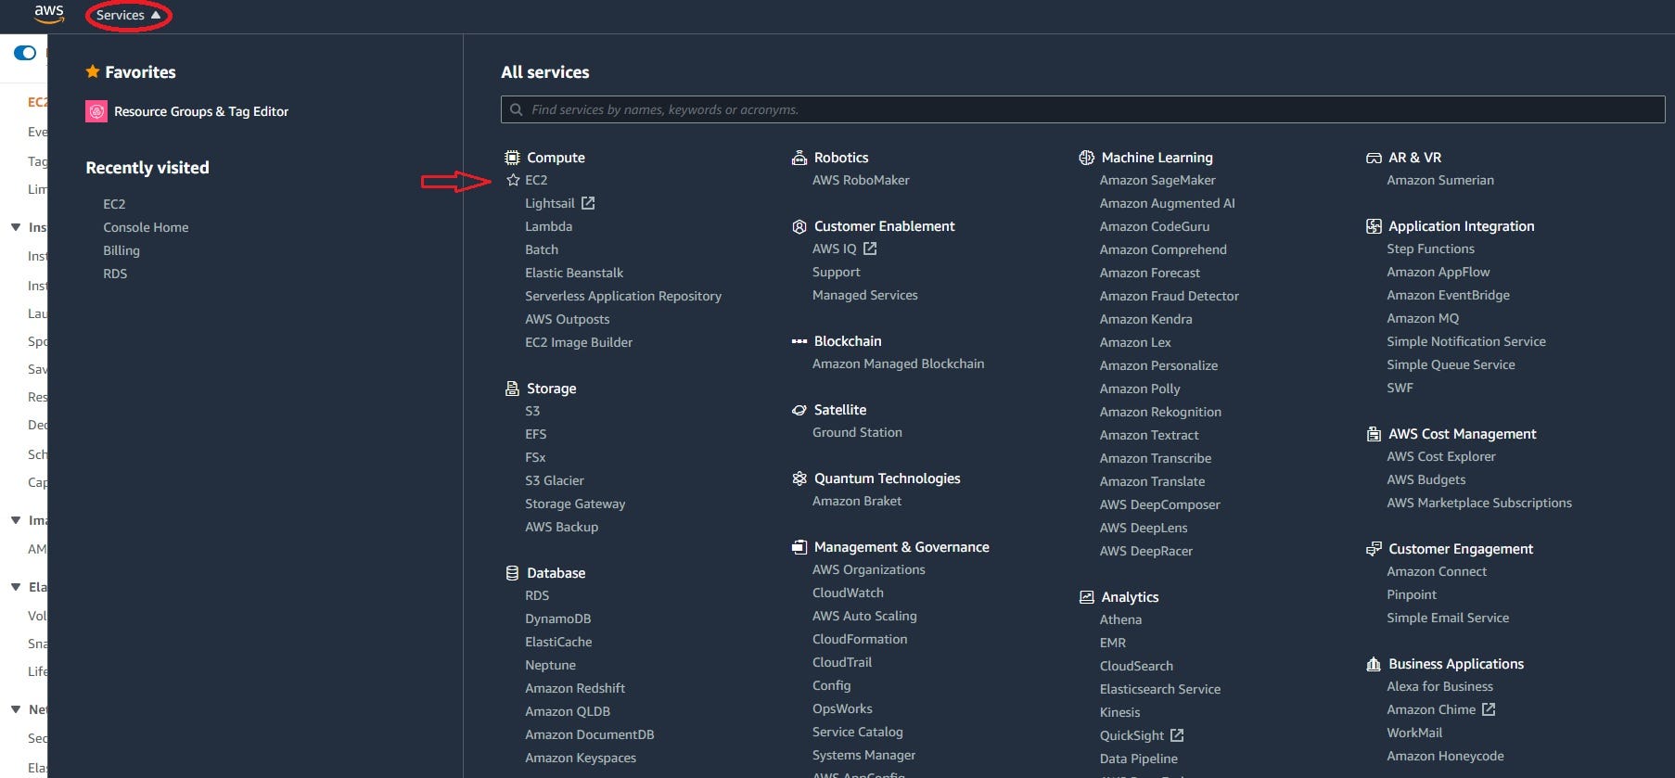Collapse the Ima section in left sidebar
Image resolution: width=1675 pixels, height=778 pixels.
click(16, 520)
